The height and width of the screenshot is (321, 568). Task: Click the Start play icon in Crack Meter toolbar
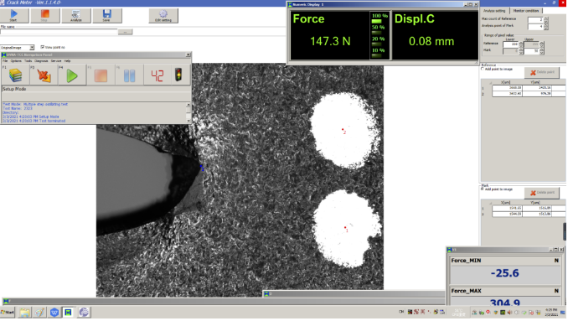[x=14, y=15]
